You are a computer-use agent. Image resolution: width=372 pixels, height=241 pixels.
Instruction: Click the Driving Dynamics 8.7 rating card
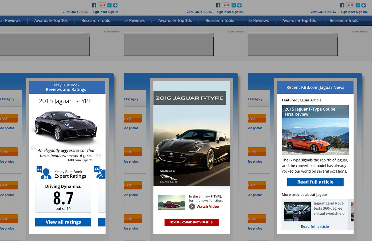coord(63,197)
